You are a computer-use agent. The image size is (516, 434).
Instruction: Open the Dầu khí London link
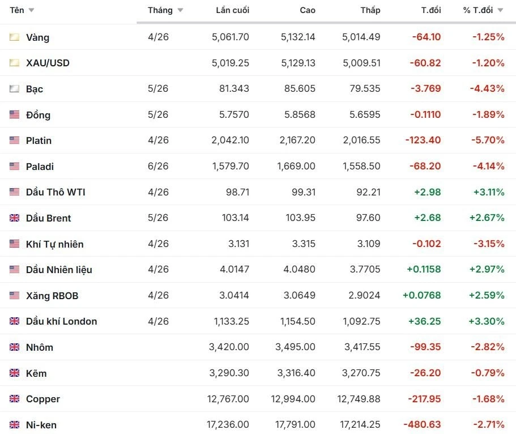61,321
